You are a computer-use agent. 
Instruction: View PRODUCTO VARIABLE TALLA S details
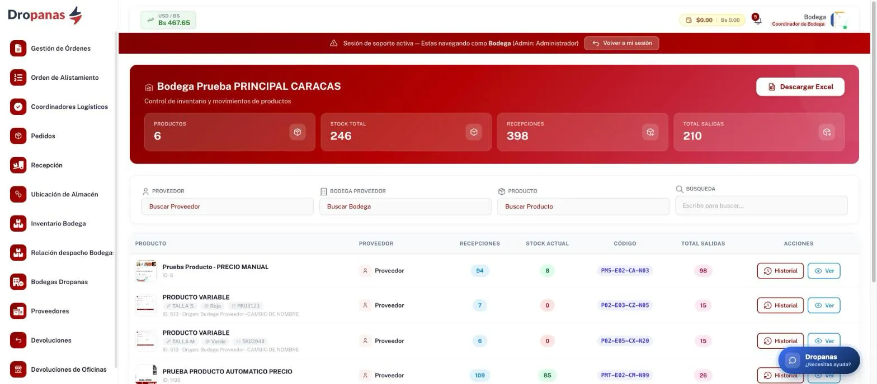point(824,305)
